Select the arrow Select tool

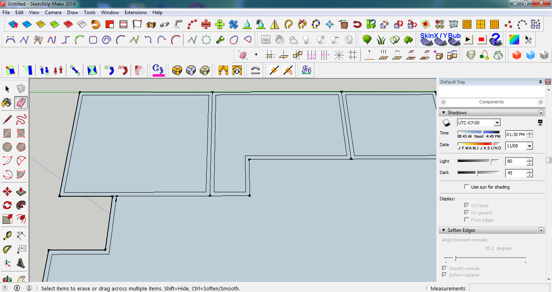click(x=6, y=88)
